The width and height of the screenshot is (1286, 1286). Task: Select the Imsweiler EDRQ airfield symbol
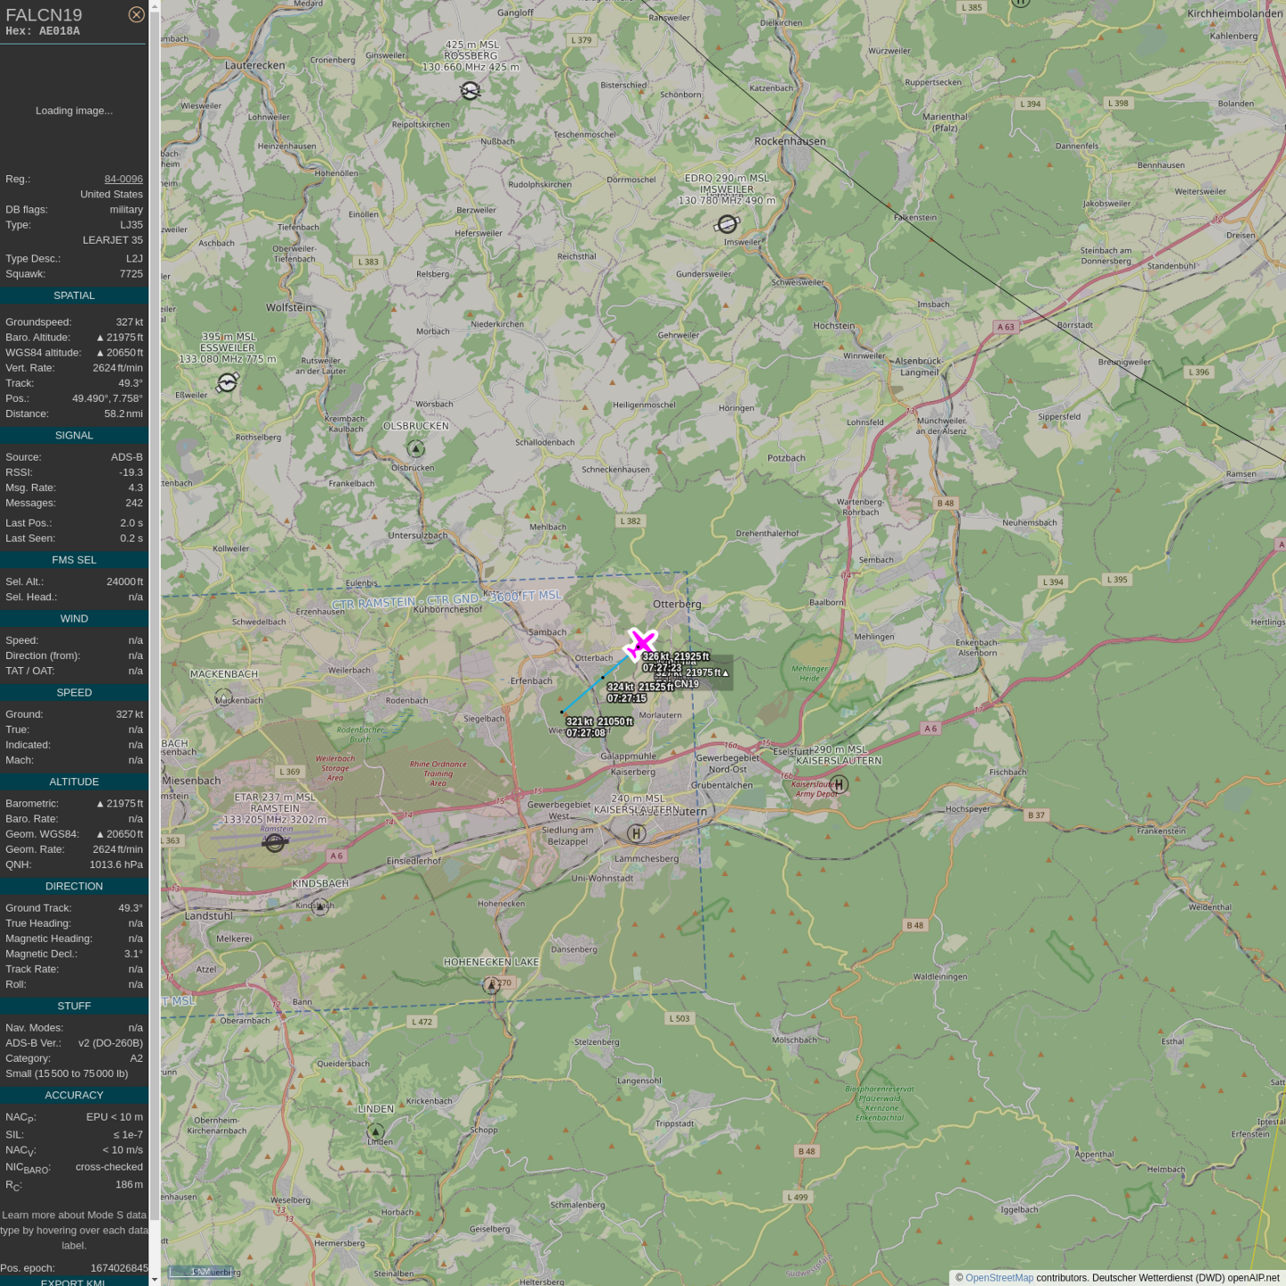pyautogui.click(x=727, y=224)
